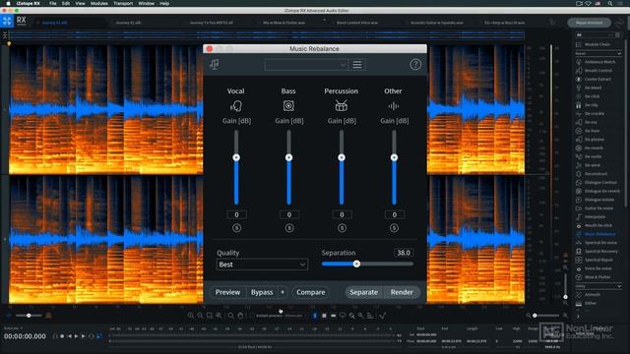The width and height of the screenshot is (630, 354).
Task: Click the plus button beside Bypass
Action: tap(283, 292)
